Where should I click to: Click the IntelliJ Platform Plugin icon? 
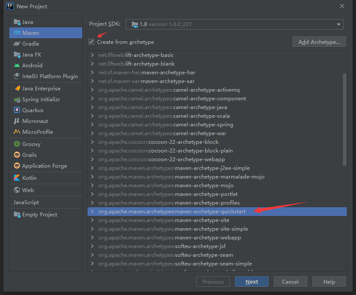[17, 76]
